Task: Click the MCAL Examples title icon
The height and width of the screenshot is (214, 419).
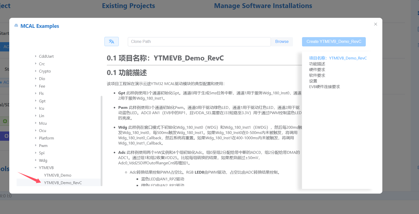Action: (x=16, y=26)
